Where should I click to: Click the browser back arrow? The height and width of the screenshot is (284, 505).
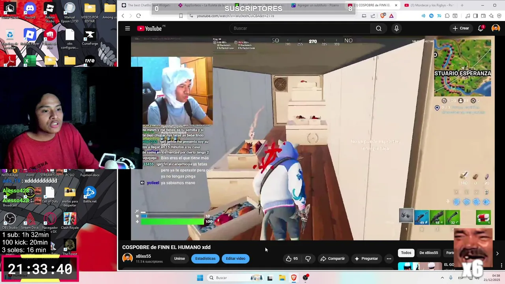tap(123, 16)
